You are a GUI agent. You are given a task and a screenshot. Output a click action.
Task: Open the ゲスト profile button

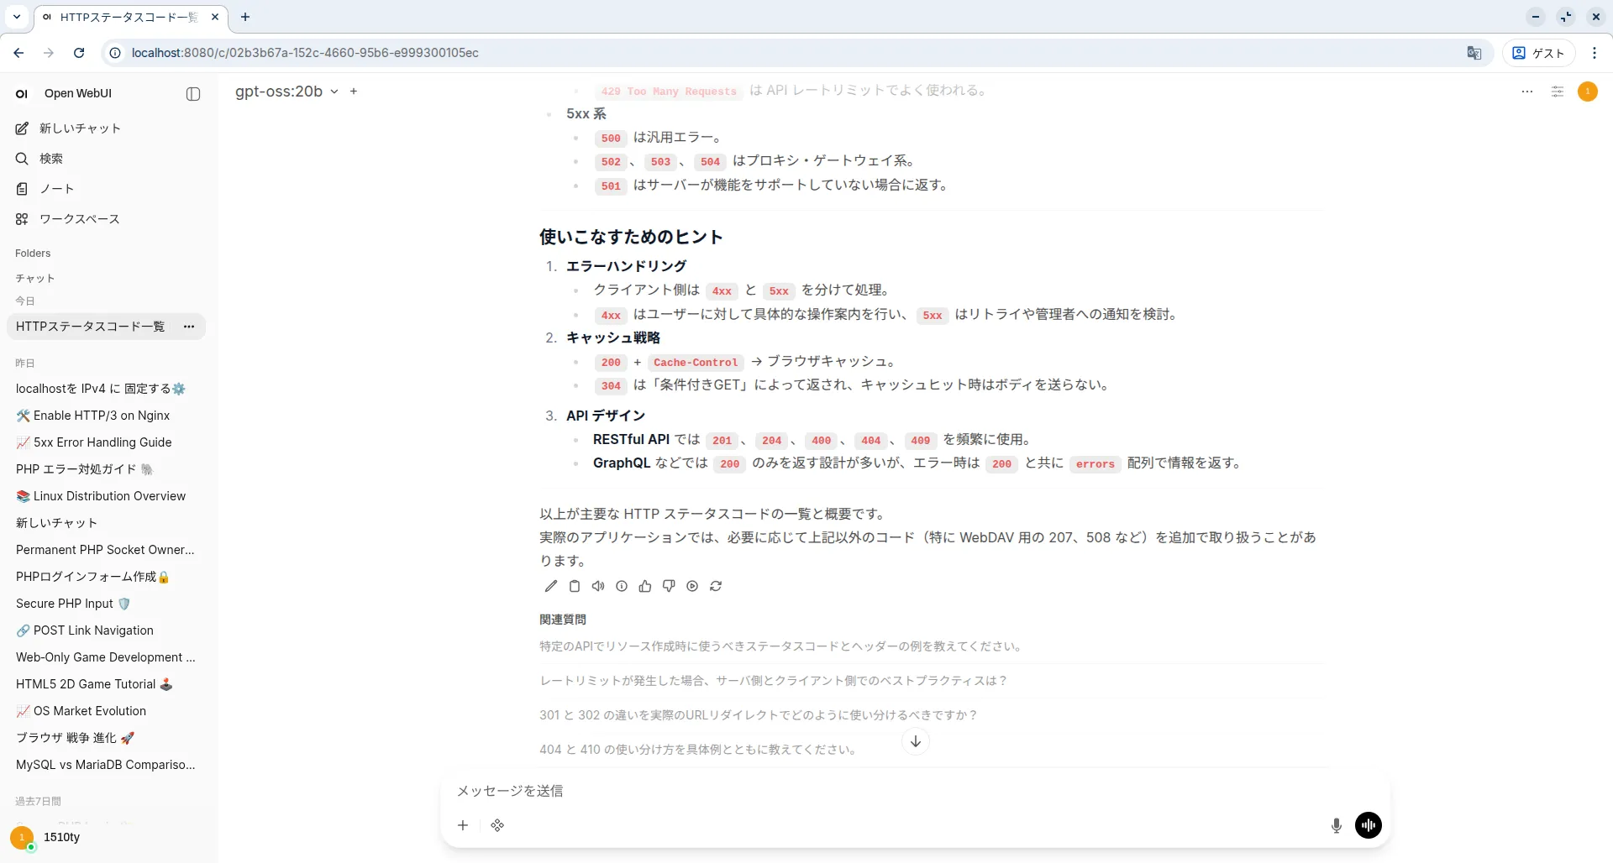pyautogui.click(x=1539, y=53)
